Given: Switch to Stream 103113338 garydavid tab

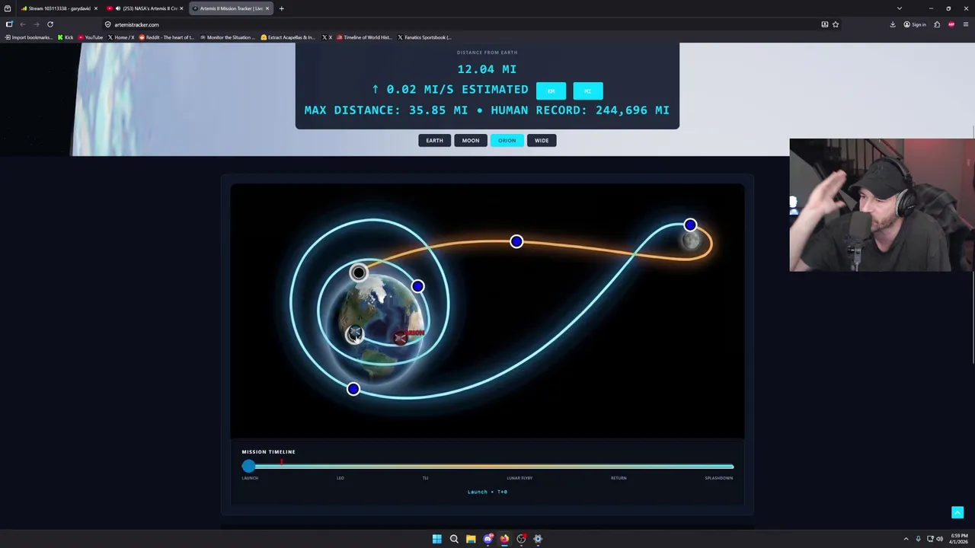Looking at the screenshot, I should coord(57,8).
